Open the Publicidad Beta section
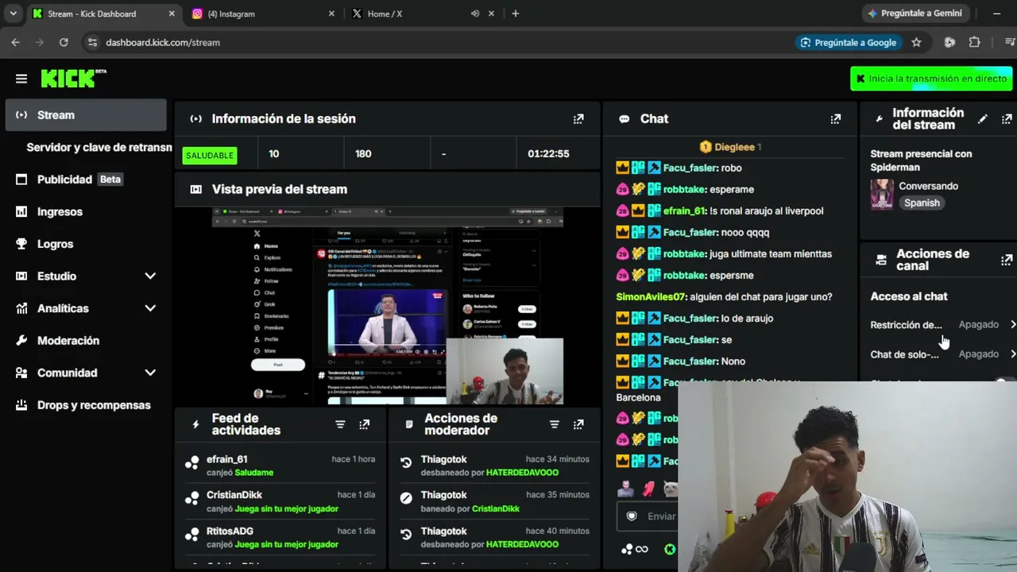The image size is (1017, 572). tap(86, 180)
